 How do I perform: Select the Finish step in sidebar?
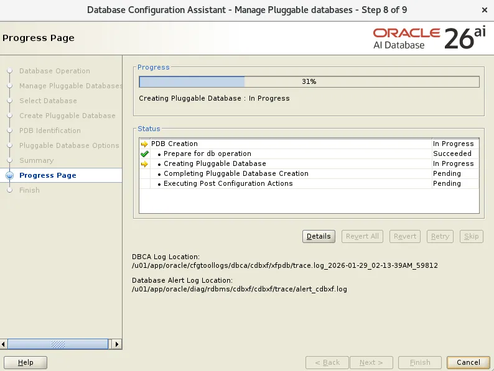[29, 190]
